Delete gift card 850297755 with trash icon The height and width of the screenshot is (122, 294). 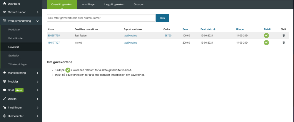pos(283,35)
